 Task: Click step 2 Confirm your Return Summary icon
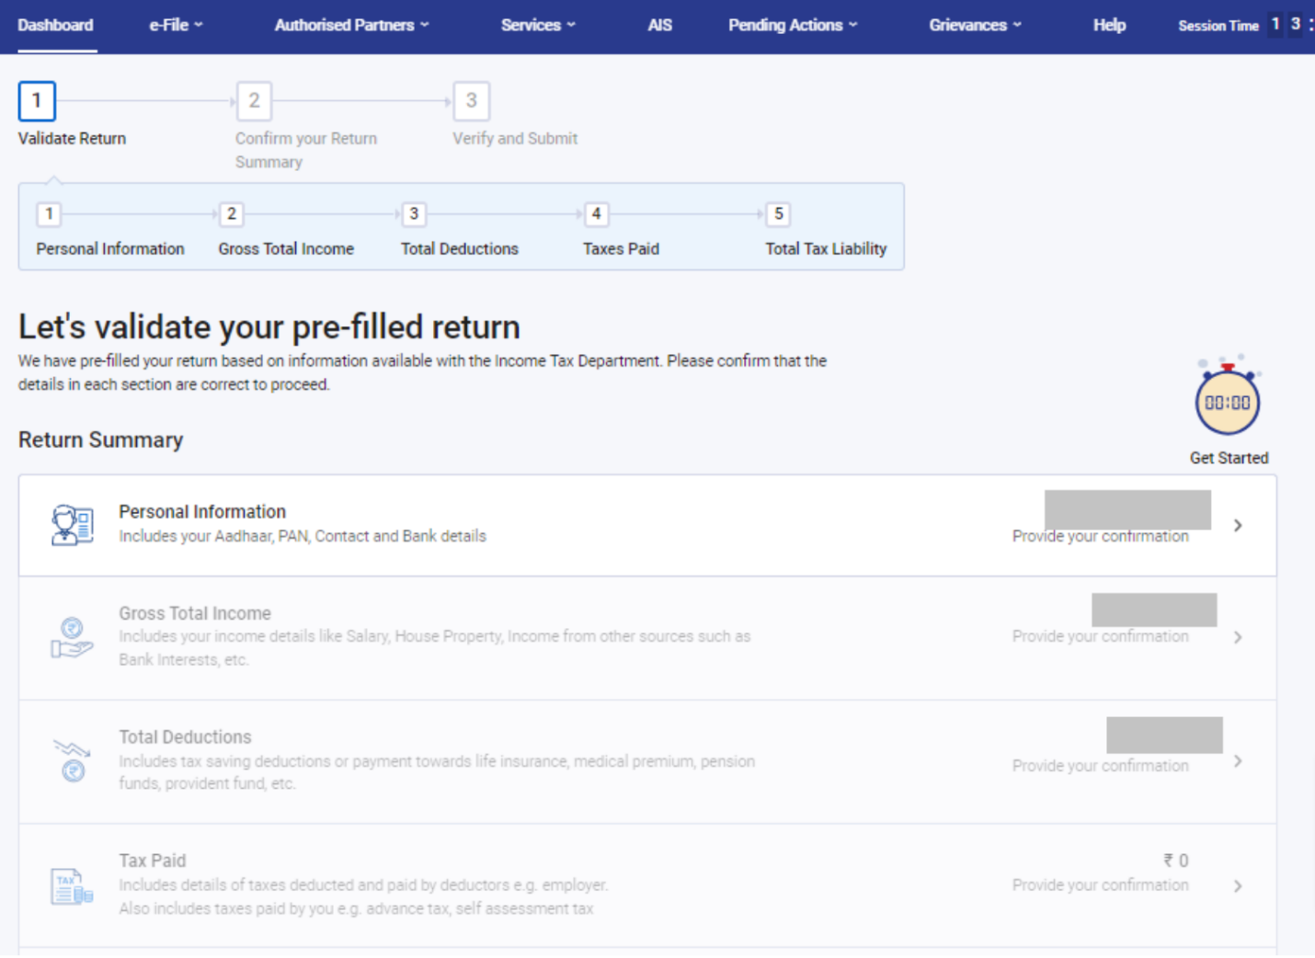point(254,101)
